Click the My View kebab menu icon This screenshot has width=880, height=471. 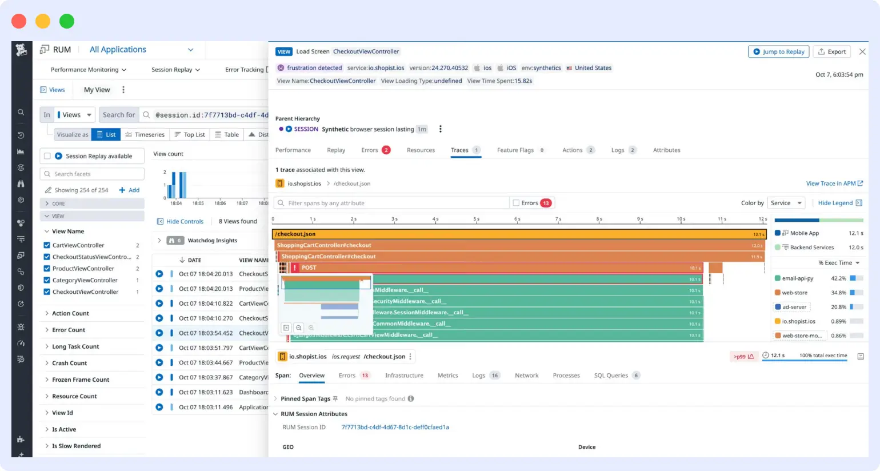coord(123,90)
